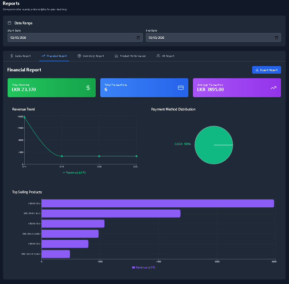Toggle the purple Revenue (LKR) bar legend

(144, 267)
